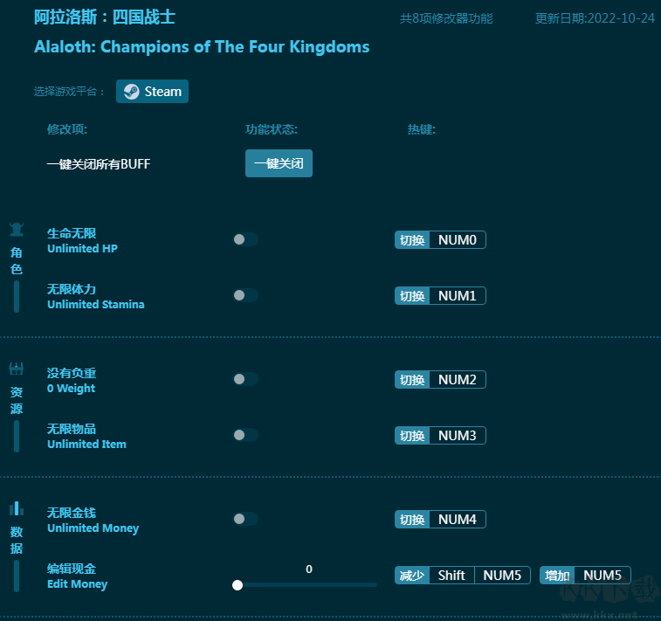Click the NUM0 hotkey button for Unlimited HP
This screenshot has width=661, height=621.
[457, 240]
